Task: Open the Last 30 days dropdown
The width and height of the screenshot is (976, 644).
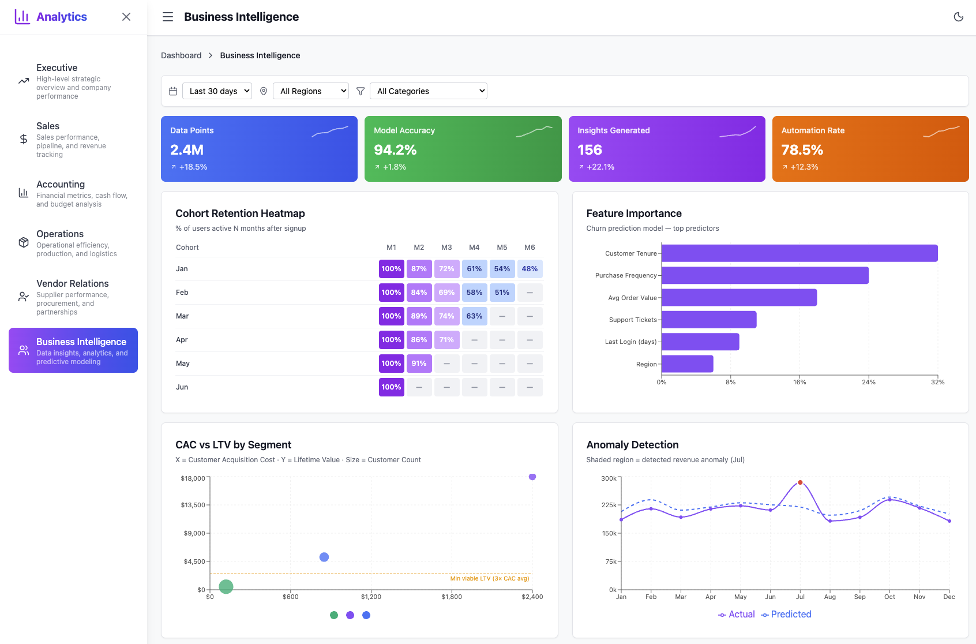Action: click(217, 91)
